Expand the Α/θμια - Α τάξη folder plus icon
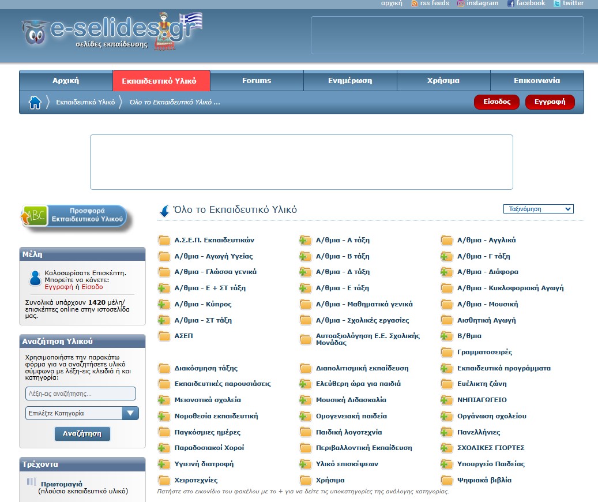Screen dimensions: 598x502 (305, 241)
